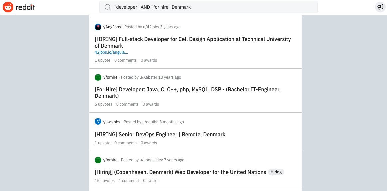Click "10 years ago" timestamp on Xabster post
Viewport: 387px width, 191px height.
[170, 77]
